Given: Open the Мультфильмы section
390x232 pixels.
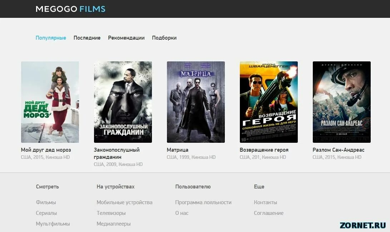Looking at the screenshot, I should [x=53, y=223].
